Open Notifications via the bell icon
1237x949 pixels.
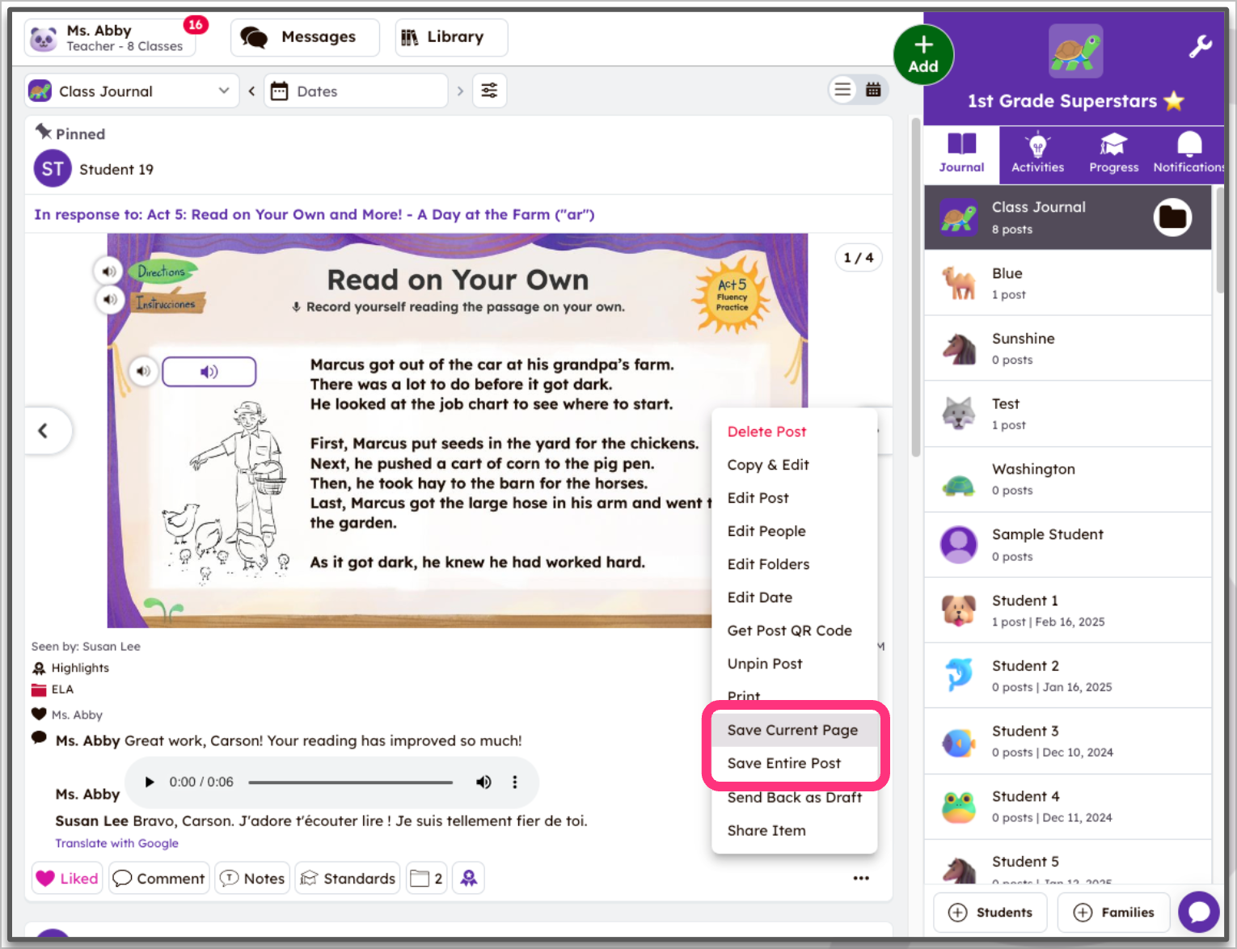[1188, 146]
